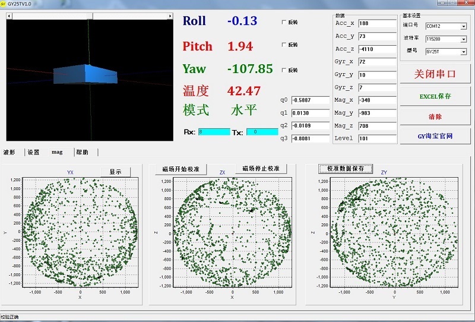Click the EXCEL保存 button
Image resolution: width=475 pixels, height=322 pixels.
coord(435,96)
